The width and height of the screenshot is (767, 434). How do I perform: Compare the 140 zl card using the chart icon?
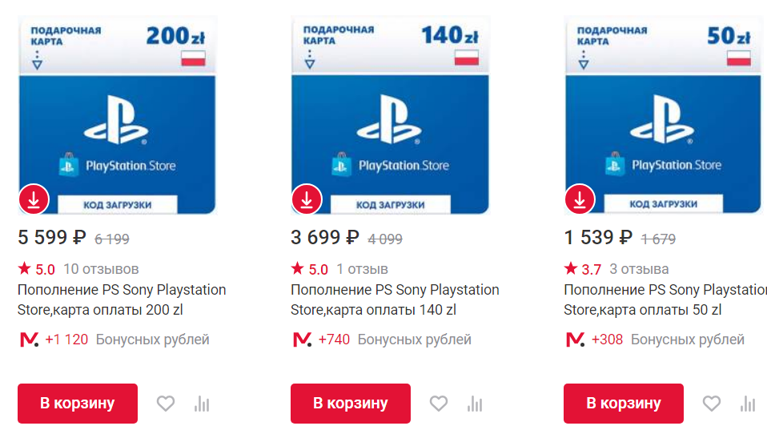(x=475, y=404)
